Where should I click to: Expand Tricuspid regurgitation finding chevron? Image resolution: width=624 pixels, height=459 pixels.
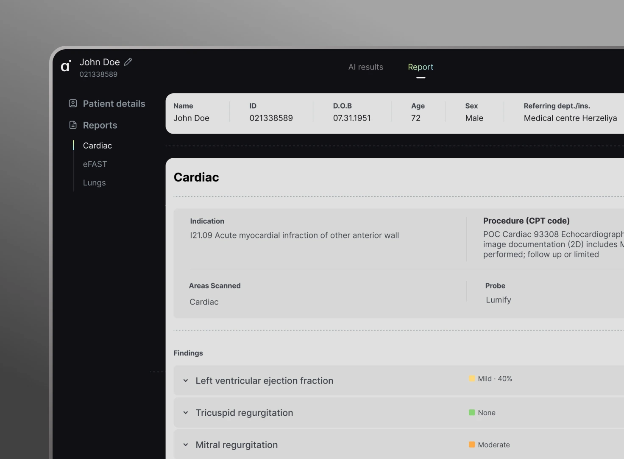click(185, 413)
